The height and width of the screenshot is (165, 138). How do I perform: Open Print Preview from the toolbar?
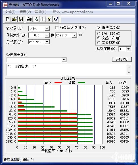click(36, 19)
